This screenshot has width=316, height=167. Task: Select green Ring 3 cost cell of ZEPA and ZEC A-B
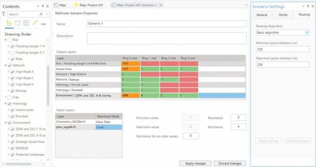(188, 95)
